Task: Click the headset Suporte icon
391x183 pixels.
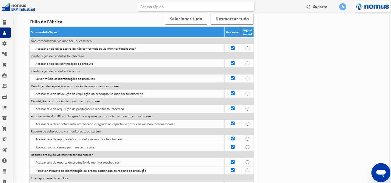Action: coord(308,7)
